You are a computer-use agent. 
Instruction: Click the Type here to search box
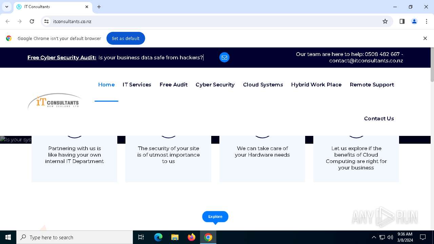pos(75,237)
